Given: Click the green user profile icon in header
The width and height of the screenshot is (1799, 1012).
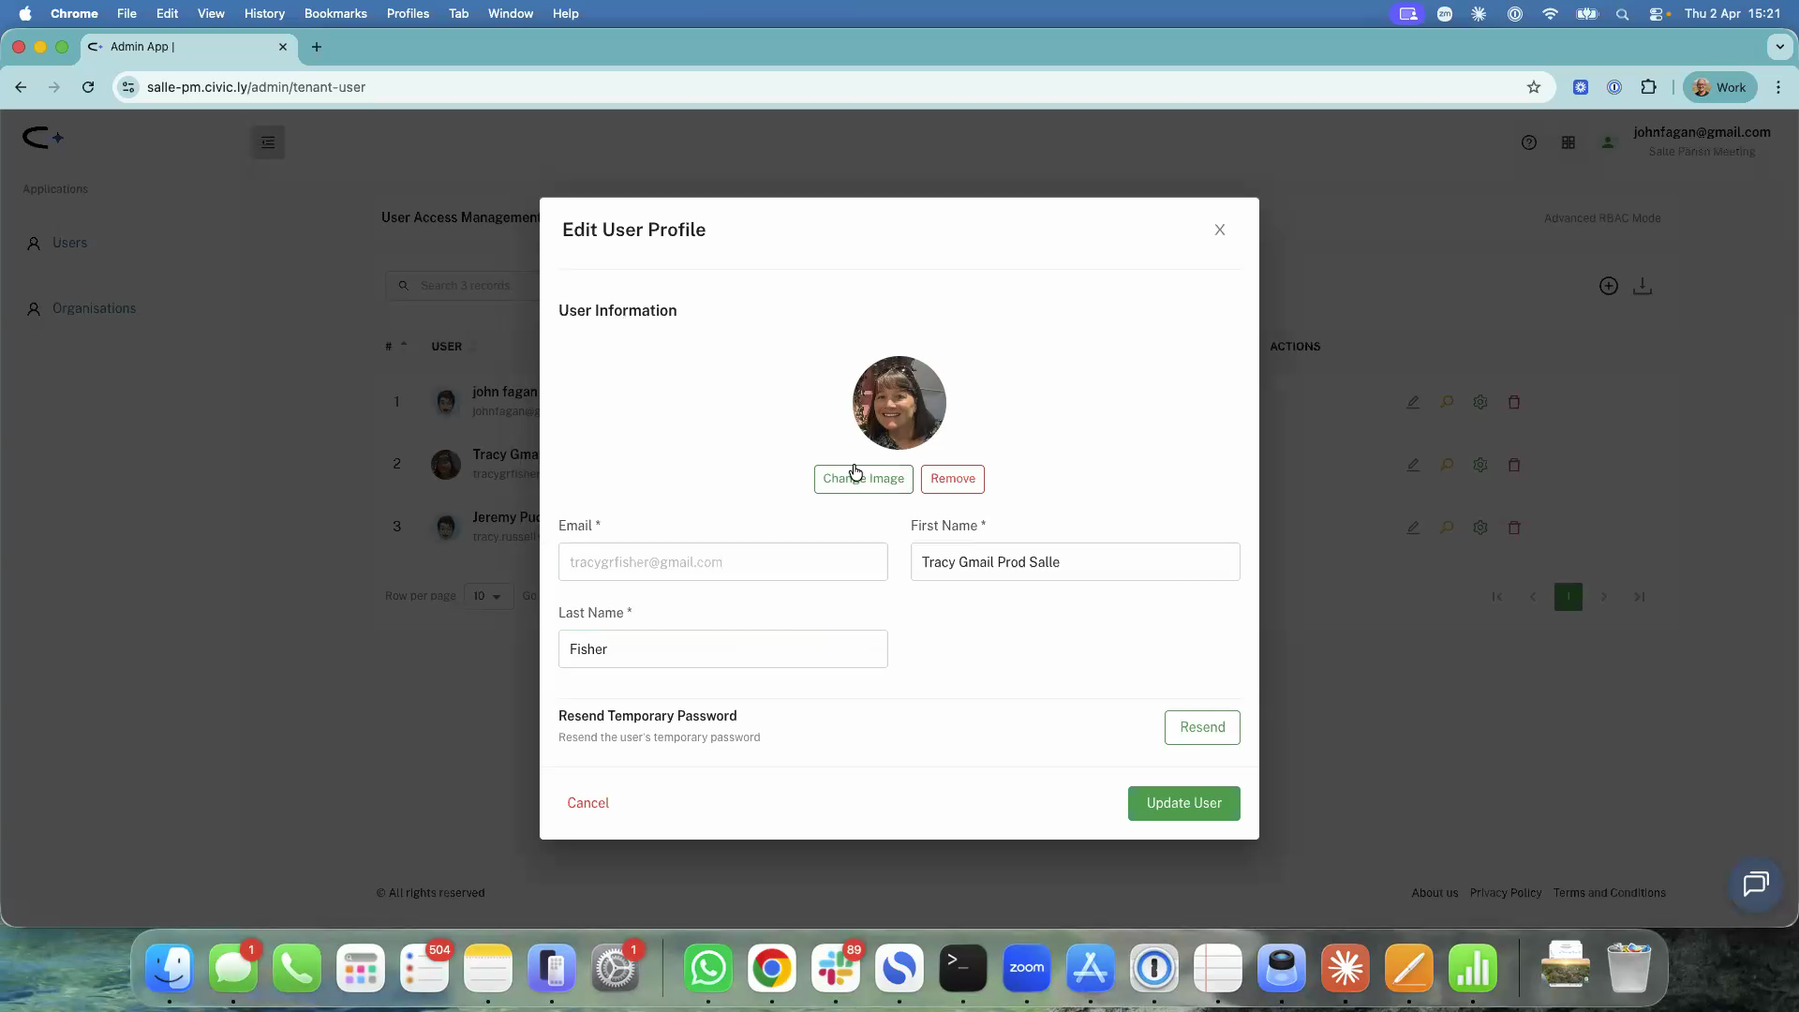Looking at the screenshot, I should pyautogui.click(x=1608, y=141).
